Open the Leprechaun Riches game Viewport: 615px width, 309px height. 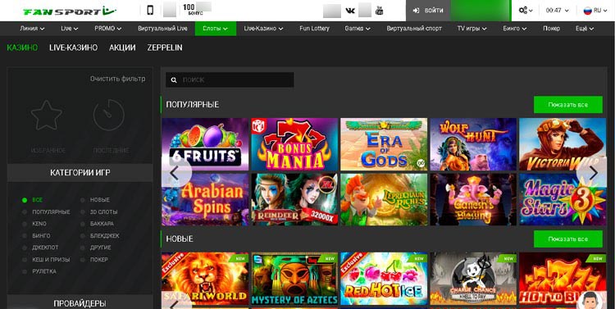(384, 199)
